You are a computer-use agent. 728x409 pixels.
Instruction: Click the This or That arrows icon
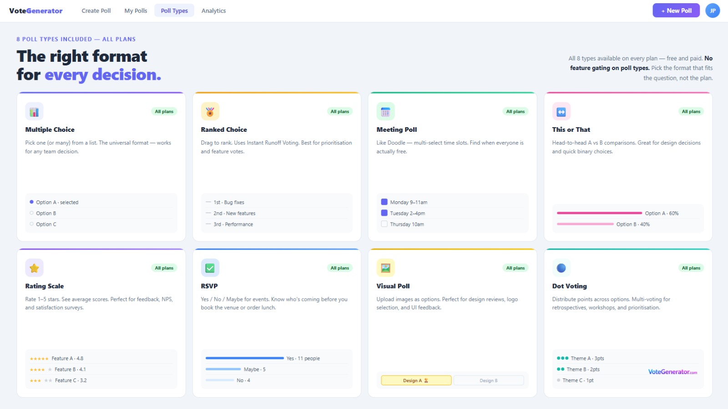561,111
